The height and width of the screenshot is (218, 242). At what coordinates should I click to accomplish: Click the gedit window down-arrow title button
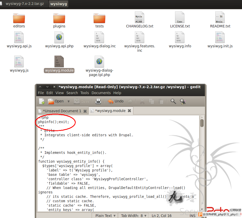click(47, 87)
